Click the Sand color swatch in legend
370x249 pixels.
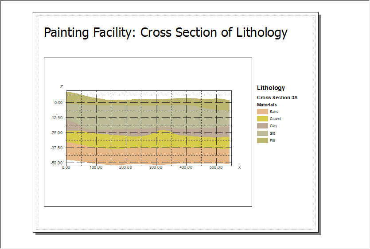tap(262, 112)
